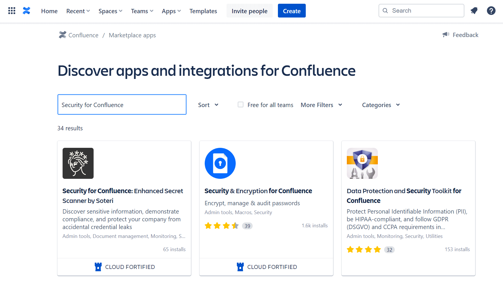Open the help question mark icon
The height and width of the screenshot is (281, 503).
[491, 11]
